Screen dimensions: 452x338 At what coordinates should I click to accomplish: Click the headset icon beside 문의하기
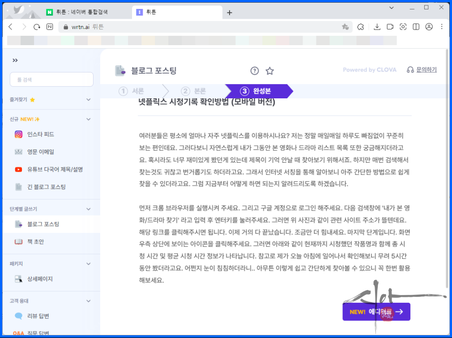[x=410, y=70]
